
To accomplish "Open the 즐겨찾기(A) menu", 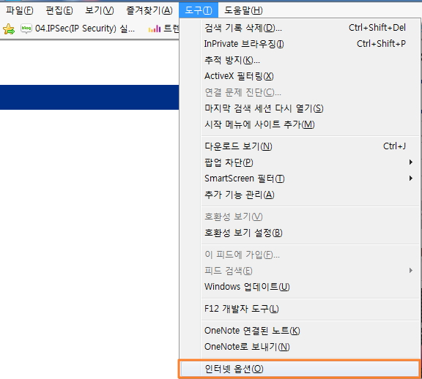I will coord(149,10).
